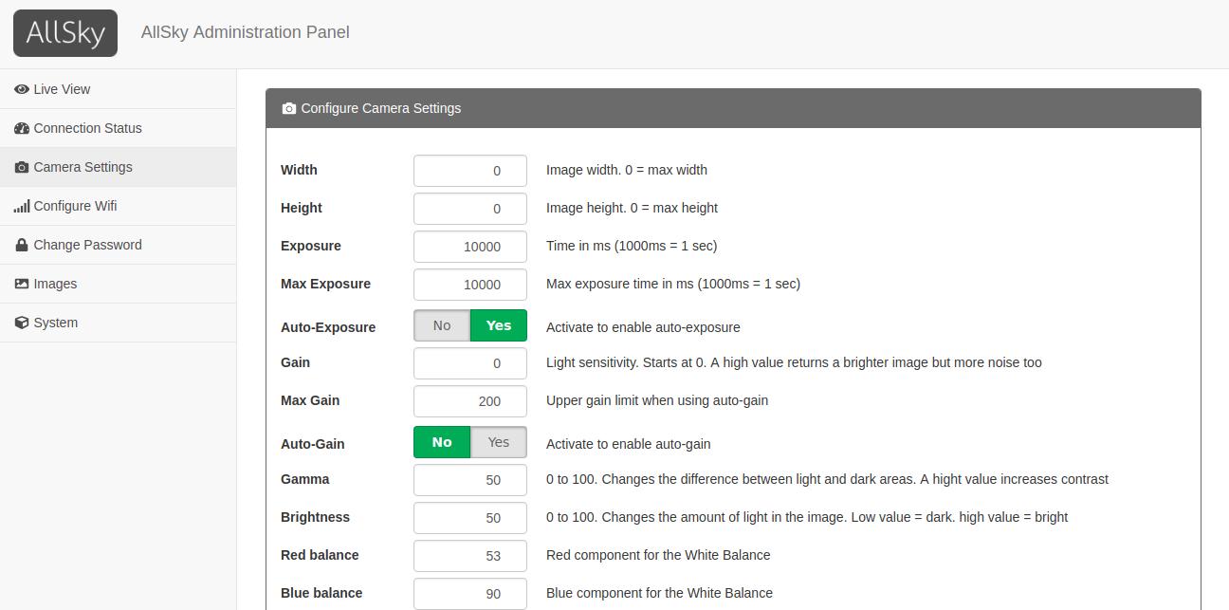Enable Auto-Gain with Yes
Image resolution: width=1229 pixels, height=610 pixels.
pyautogui.click(x=498, y=442)
